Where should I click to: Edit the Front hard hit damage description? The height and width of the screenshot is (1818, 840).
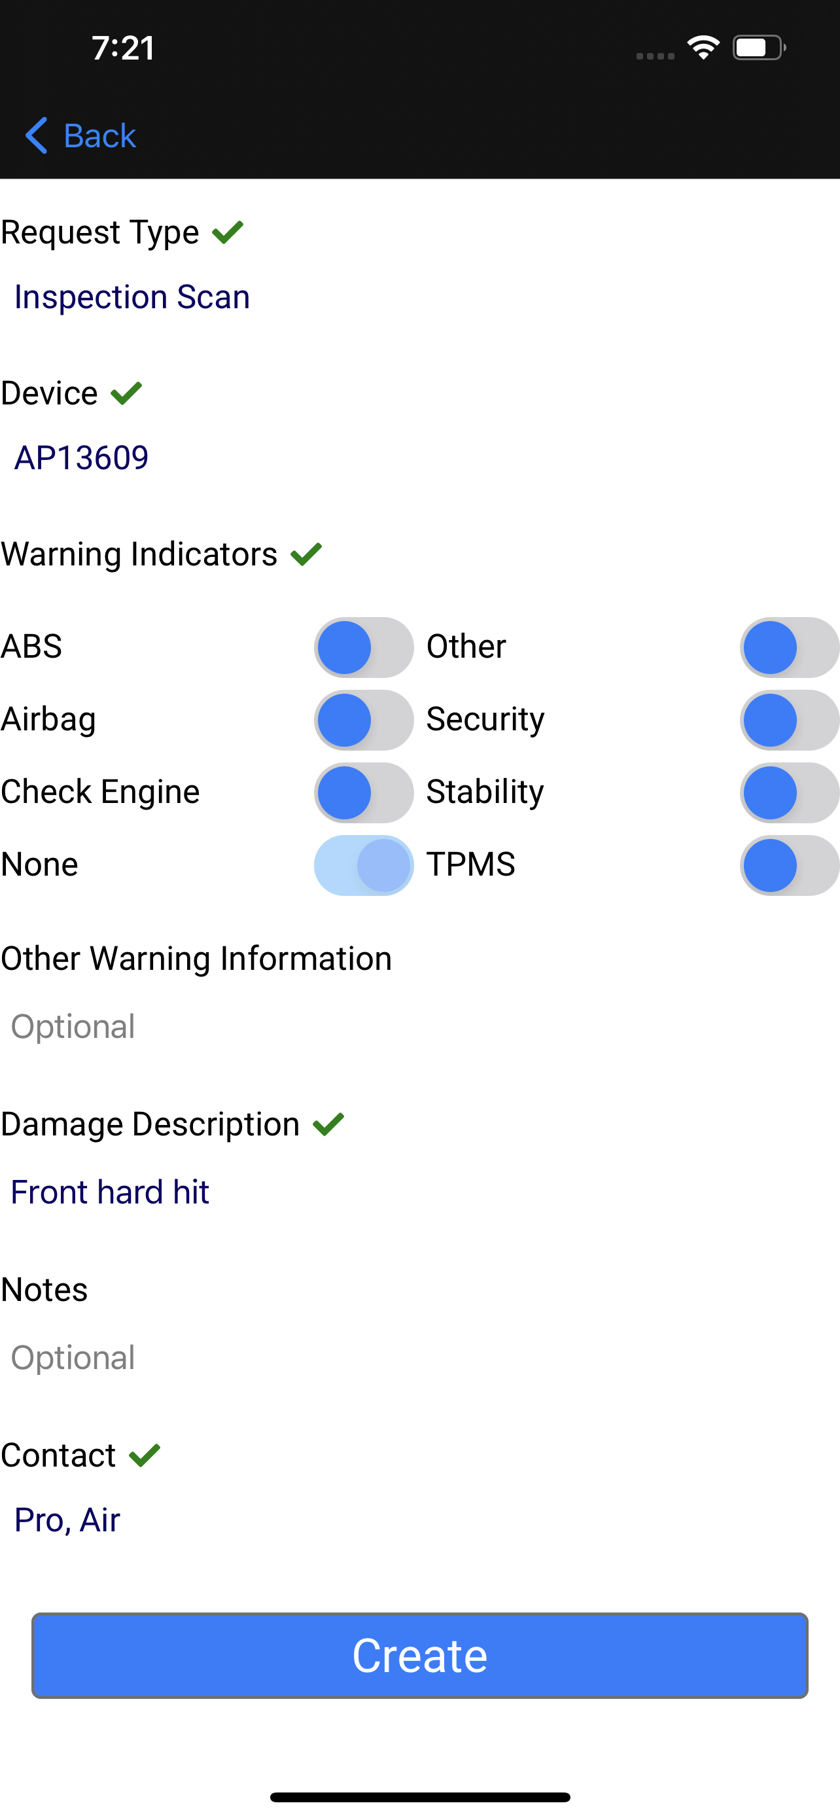tap(110, 1192)
